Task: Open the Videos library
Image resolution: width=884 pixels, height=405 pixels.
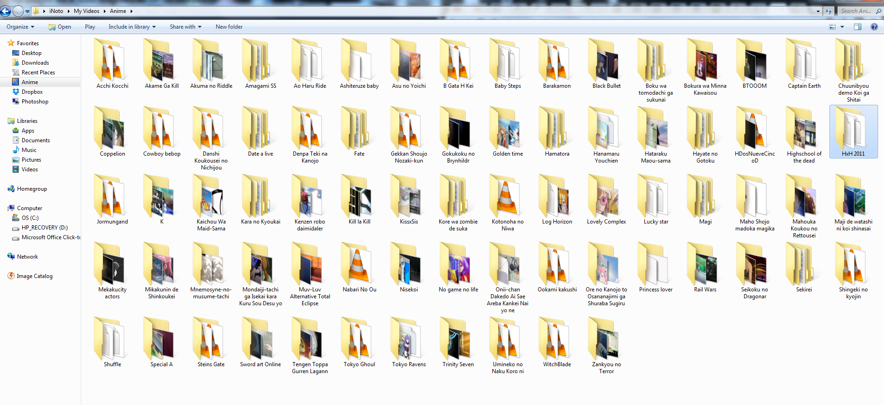Action: (30, 169)
